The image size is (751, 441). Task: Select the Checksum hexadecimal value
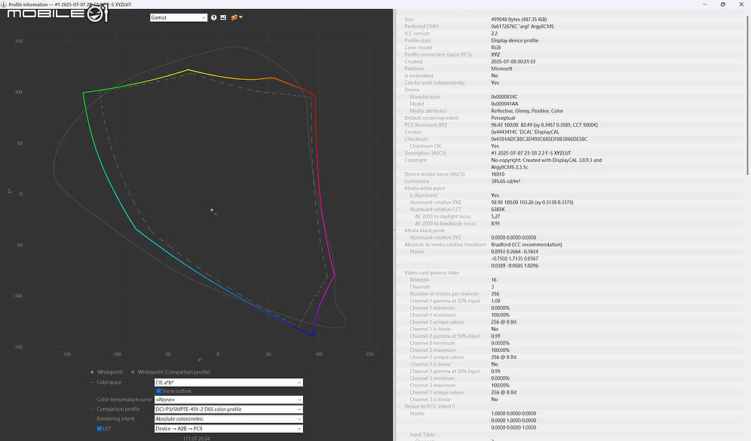[539, 139]
